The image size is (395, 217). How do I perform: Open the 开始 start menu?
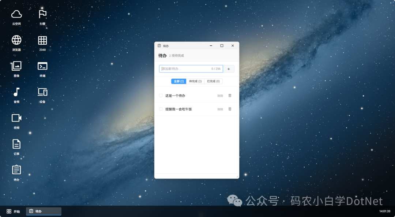[13, 212]
